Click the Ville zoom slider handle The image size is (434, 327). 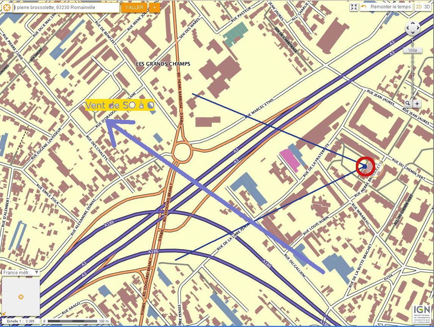pos(413,50)
